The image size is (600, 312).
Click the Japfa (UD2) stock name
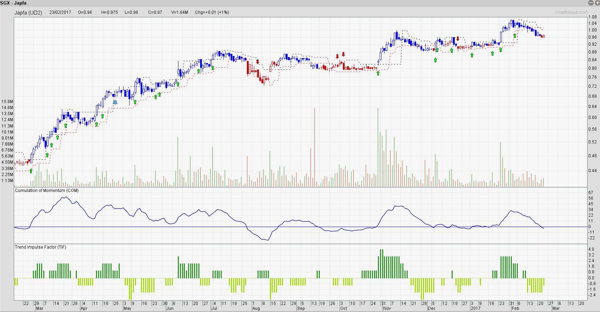[x=28, y=12]
